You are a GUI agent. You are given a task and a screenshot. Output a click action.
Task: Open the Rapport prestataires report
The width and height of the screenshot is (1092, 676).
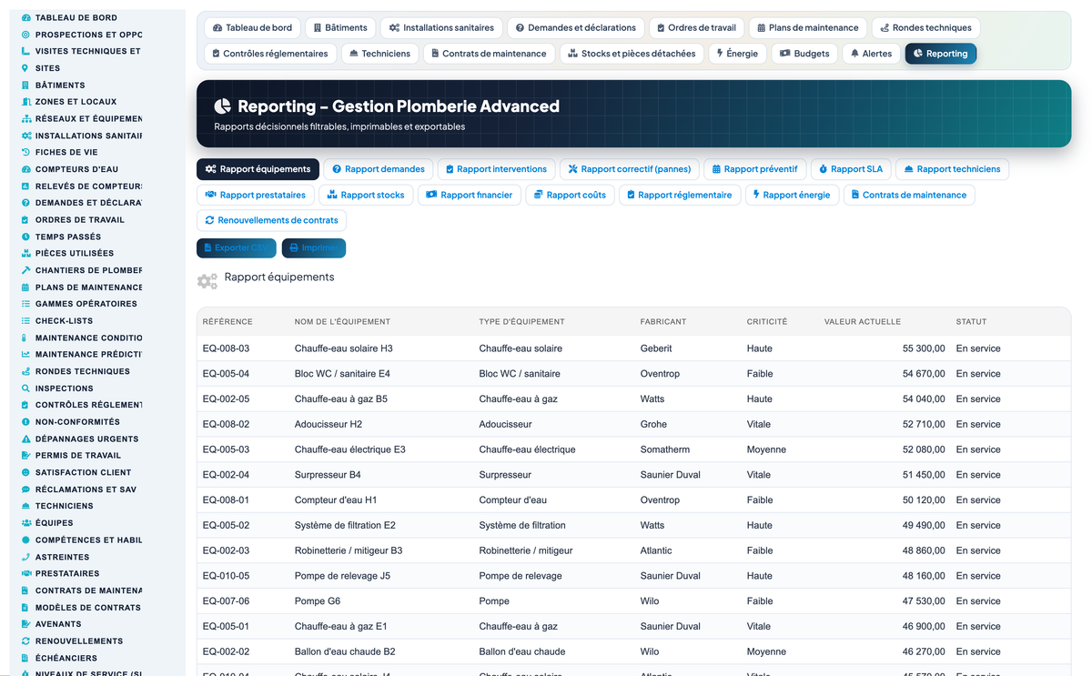point(256,195)
